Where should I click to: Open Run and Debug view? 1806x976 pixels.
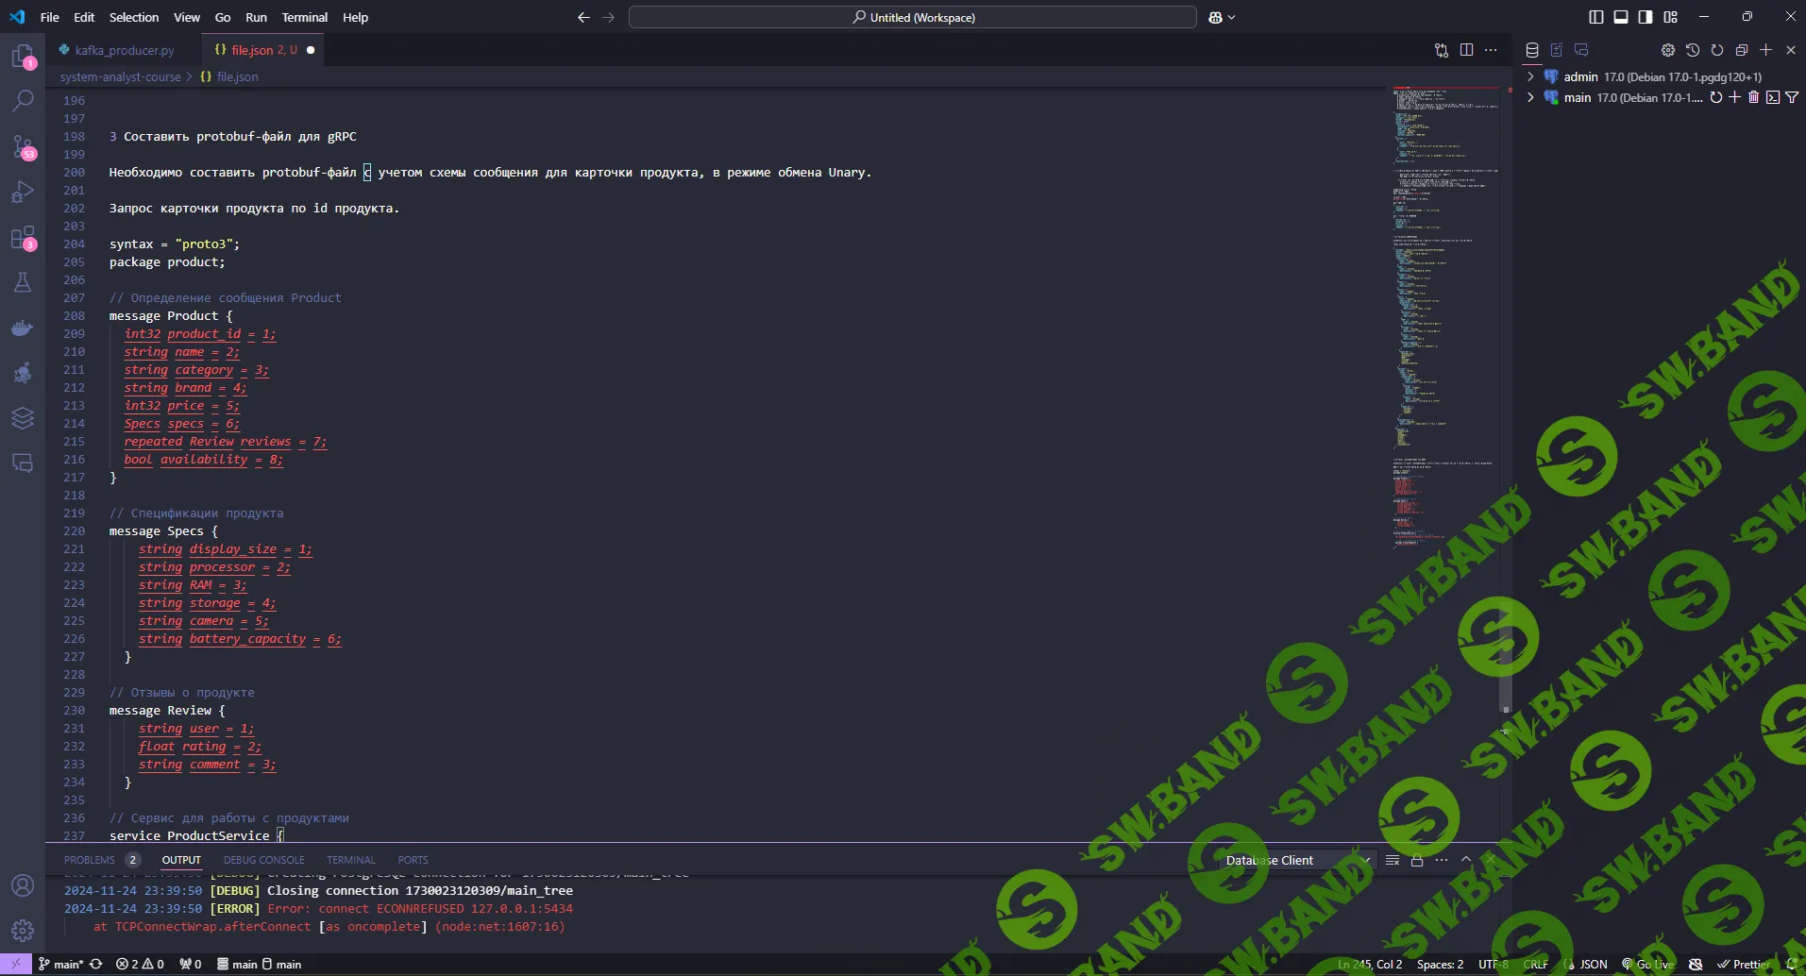[x=23, y=192]
